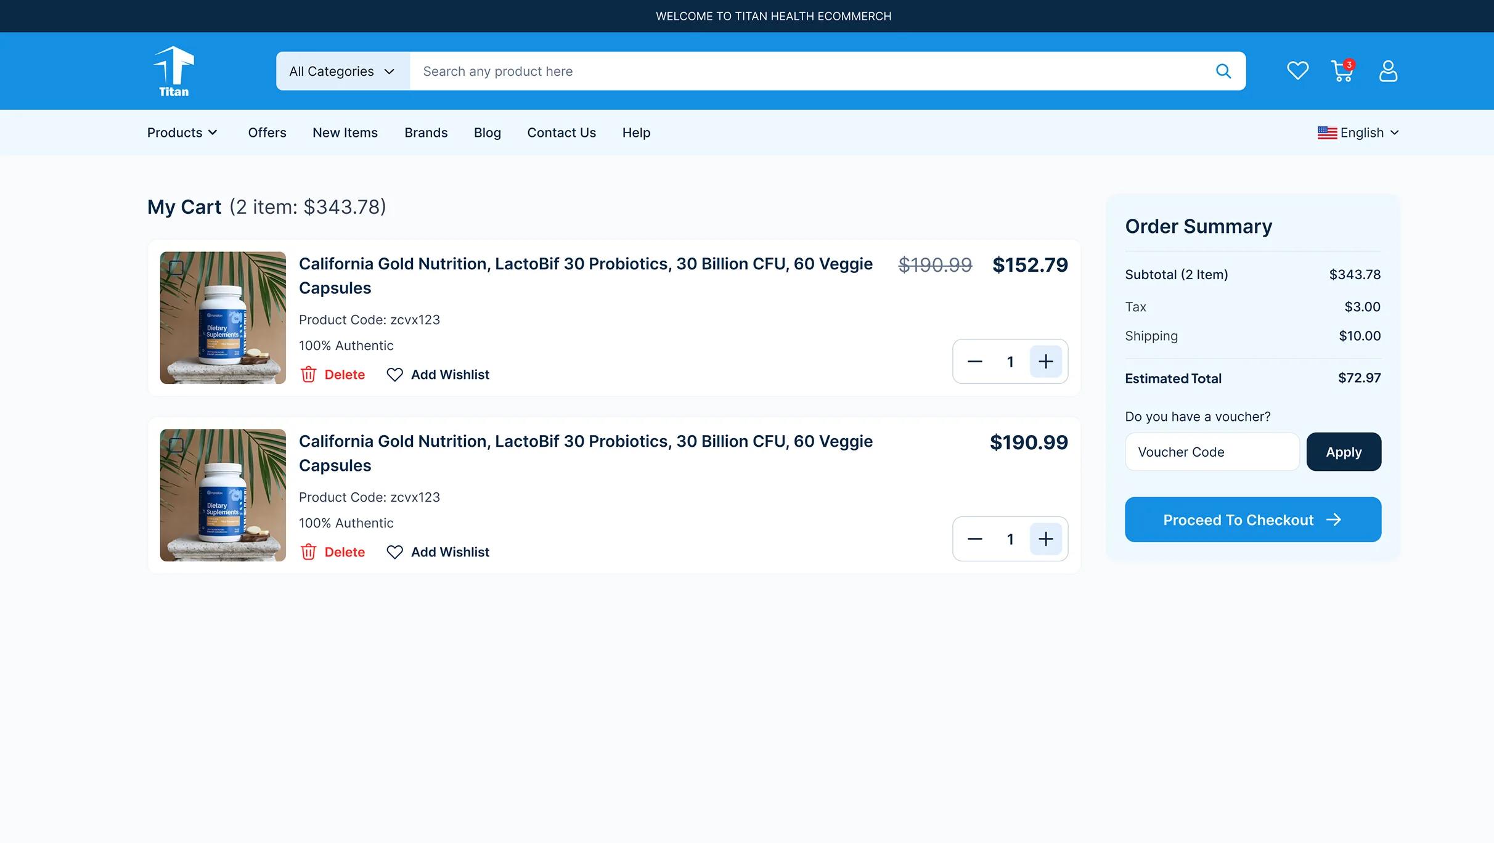
Task: Click Proceed To Checkout button
Action: 1253,520
